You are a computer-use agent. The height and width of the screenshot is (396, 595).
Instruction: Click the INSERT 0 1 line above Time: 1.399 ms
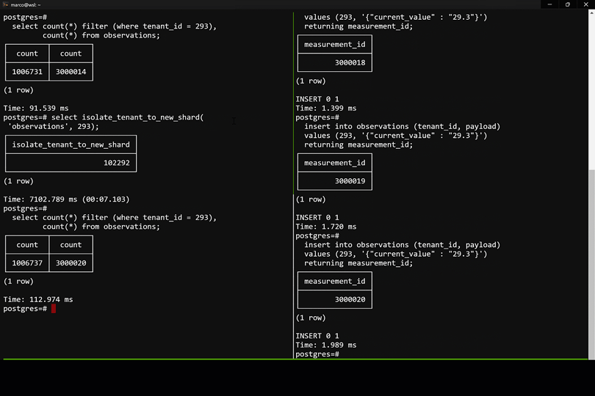click(317, 99)
